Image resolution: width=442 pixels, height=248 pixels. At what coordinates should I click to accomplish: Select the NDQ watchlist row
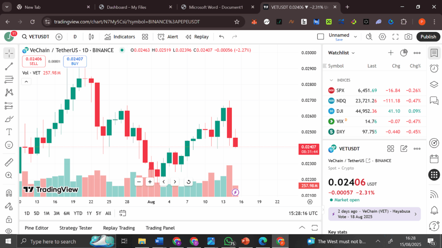click(374, 101)
